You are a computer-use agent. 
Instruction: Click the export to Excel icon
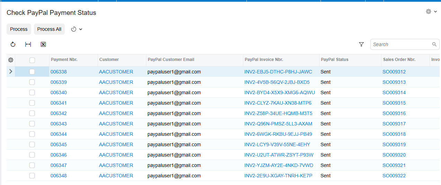pyautogui.click(x=43, y=44)
